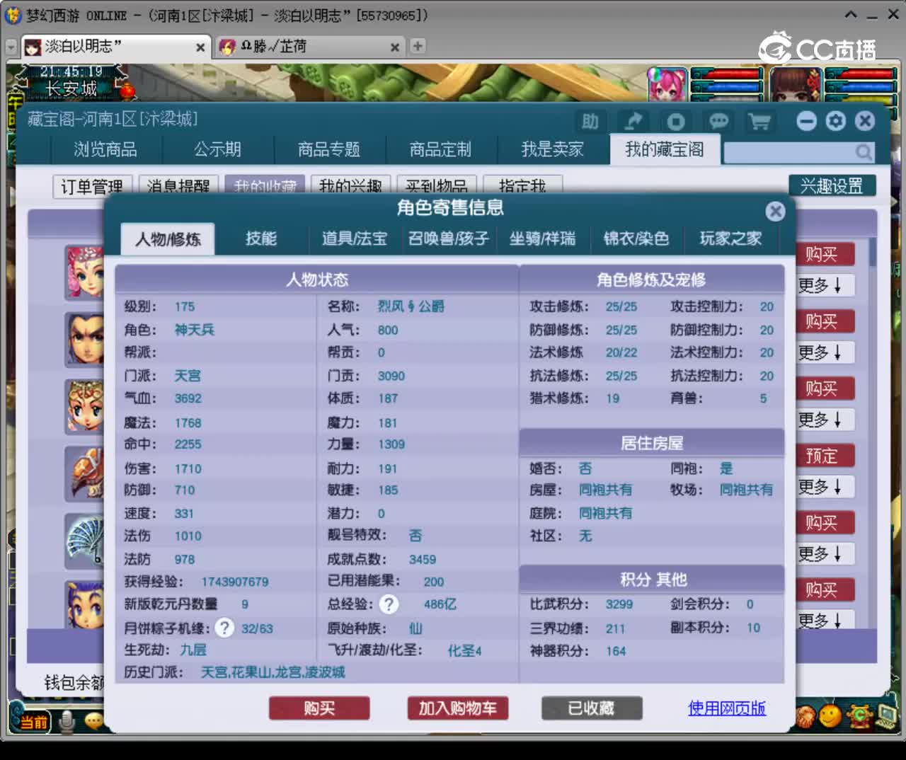Close the 角色寄售信息 dialog
This screenshot has width=906, height=760.
(x=776, y=211)
